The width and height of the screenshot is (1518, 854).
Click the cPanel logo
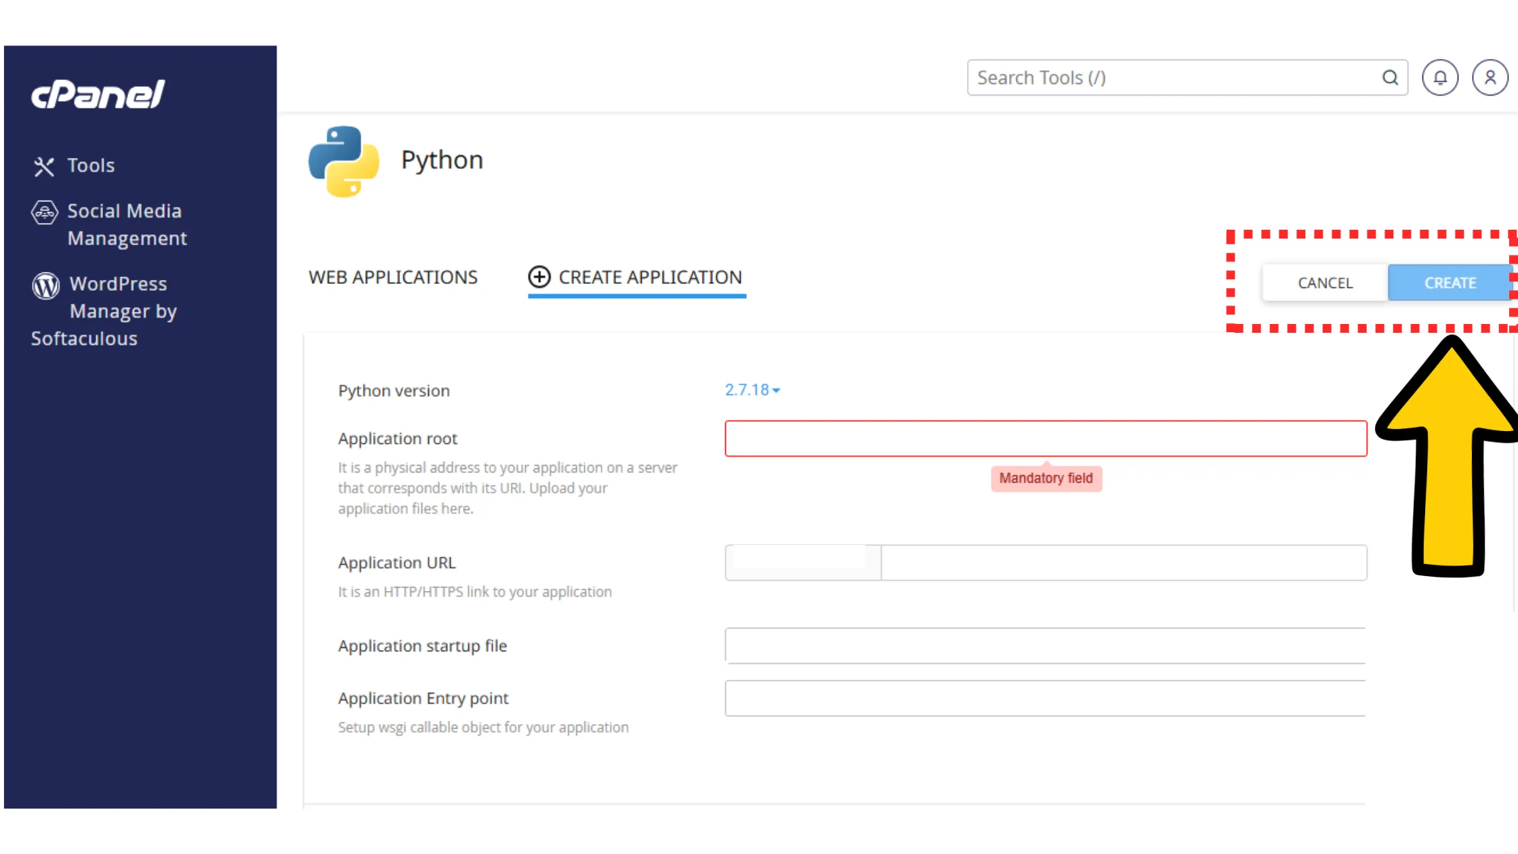click(x=98, y=94)
